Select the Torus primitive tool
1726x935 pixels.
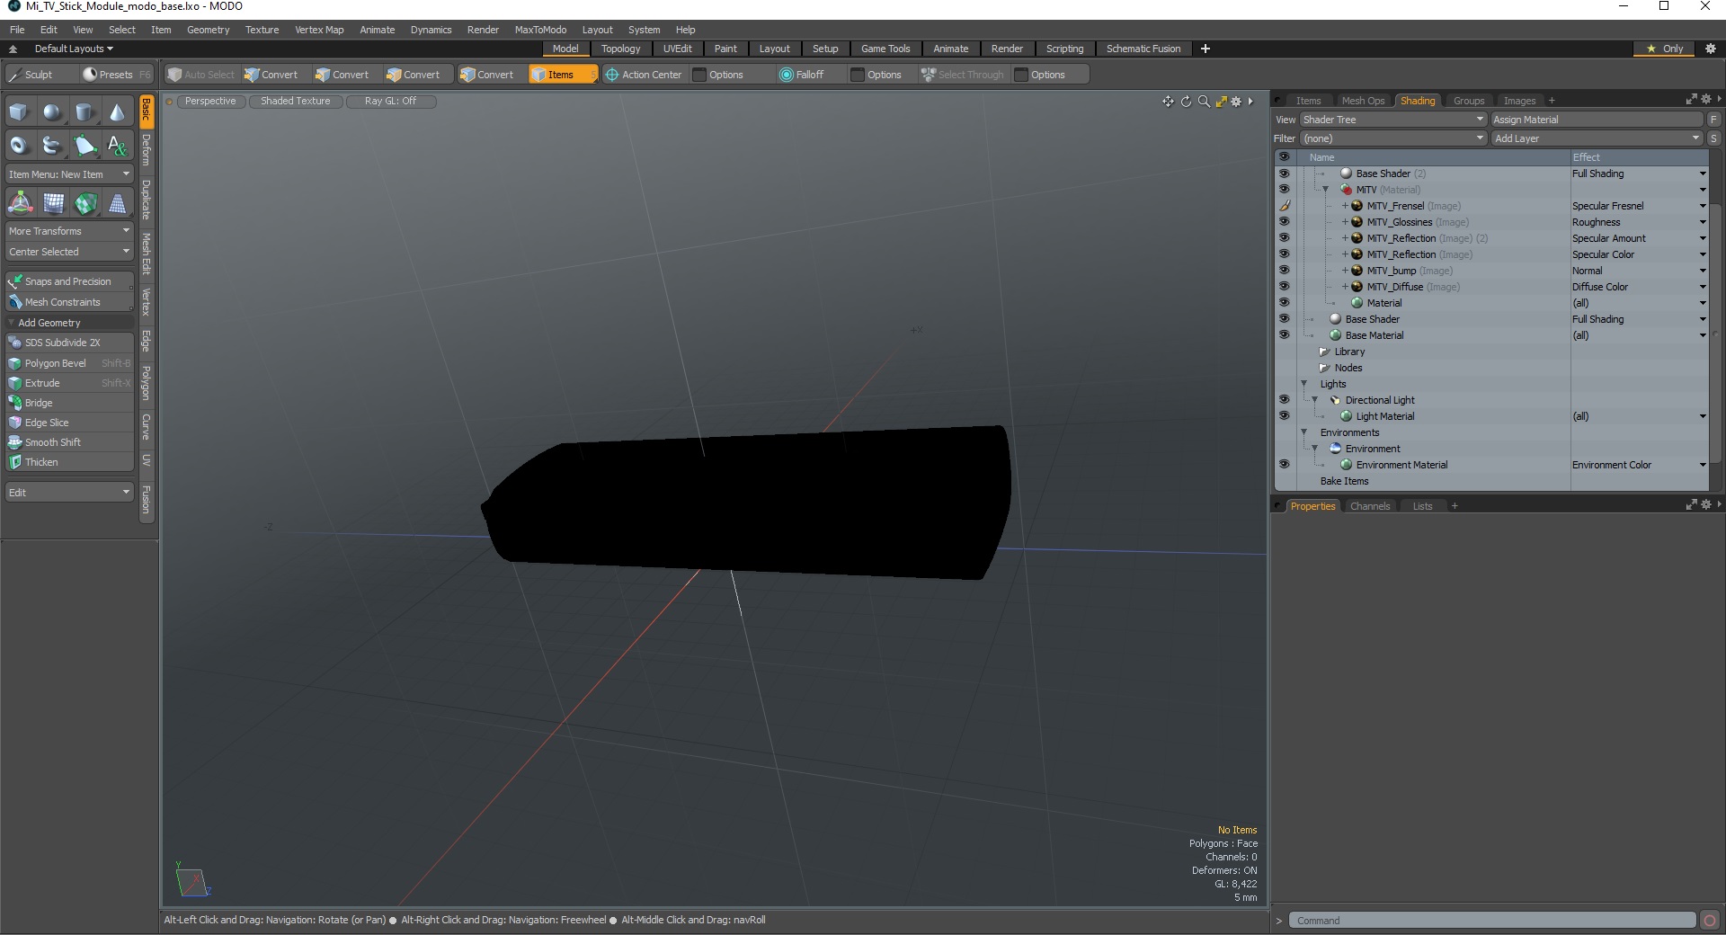pos(19,145)
